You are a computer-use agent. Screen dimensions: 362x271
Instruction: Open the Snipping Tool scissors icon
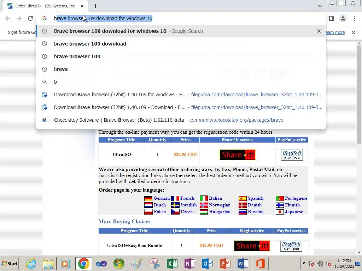(x=154, y=263)
